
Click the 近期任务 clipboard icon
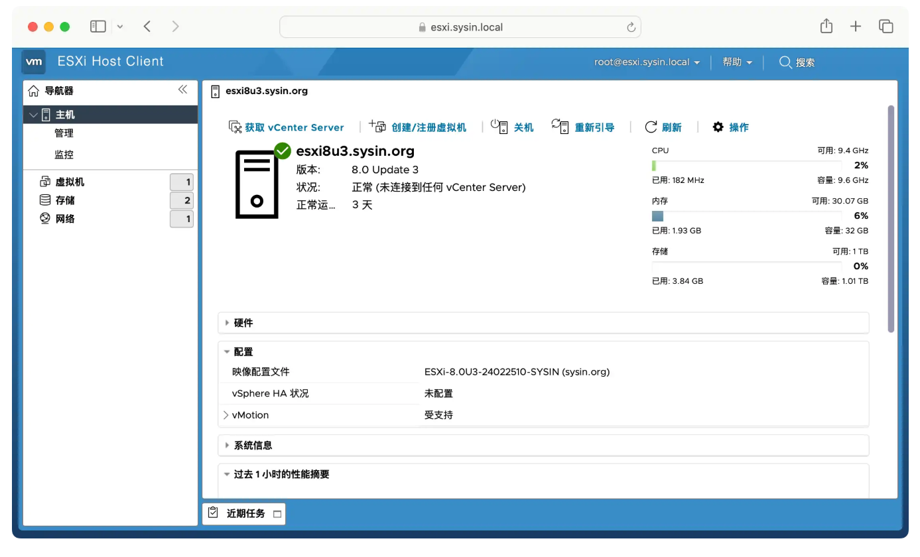(214, 513)
